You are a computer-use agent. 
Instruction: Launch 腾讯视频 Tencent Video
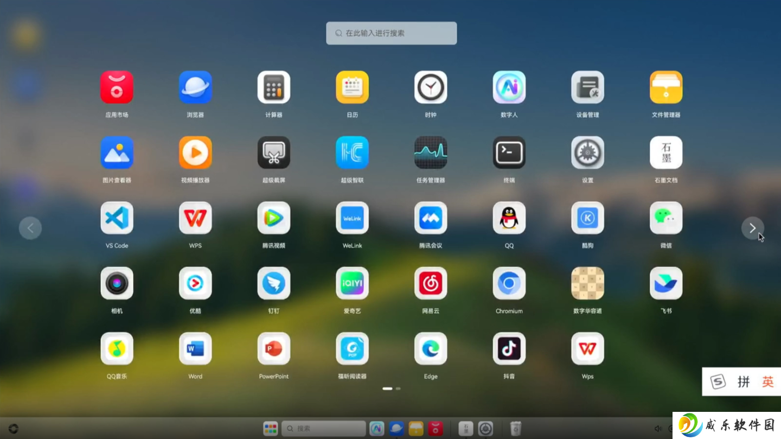point(274,218)
